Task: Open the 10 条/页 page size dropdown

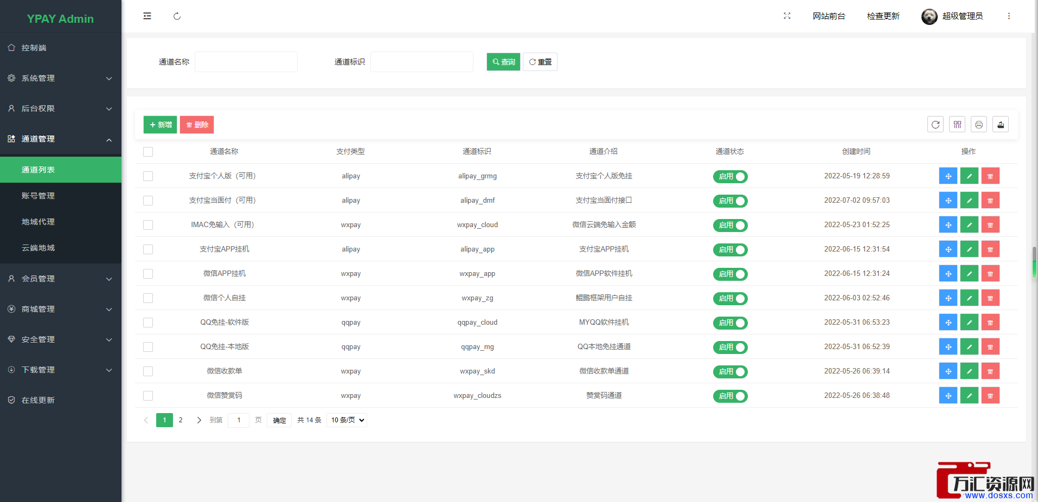Action: pyautogui.click(x=347, y=420)
